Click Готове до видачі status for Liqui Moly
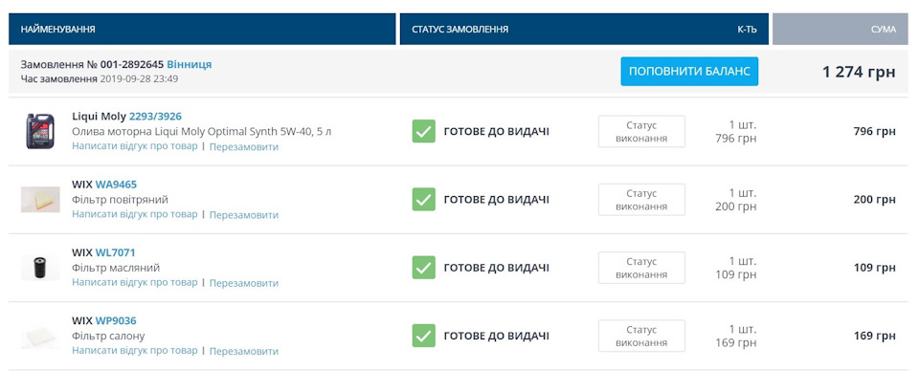Screen dimensions: 919x371 pos(497,132)
